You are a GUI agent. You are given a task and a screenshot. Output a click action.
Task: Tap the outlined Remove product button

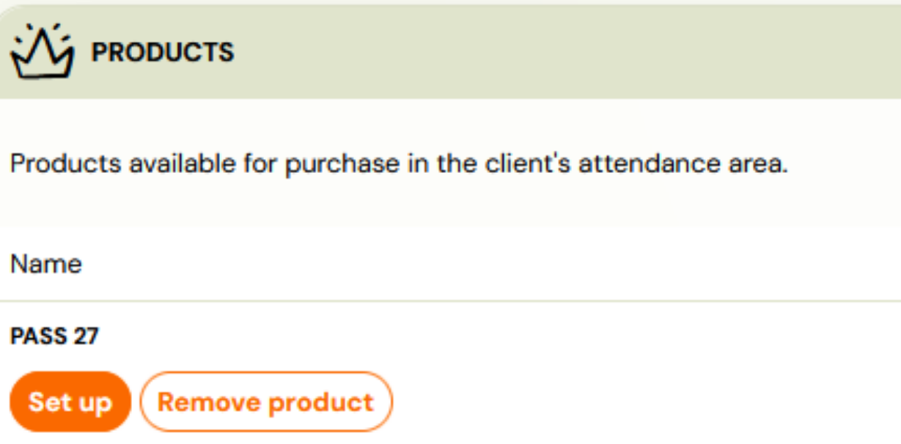[265, 402]
